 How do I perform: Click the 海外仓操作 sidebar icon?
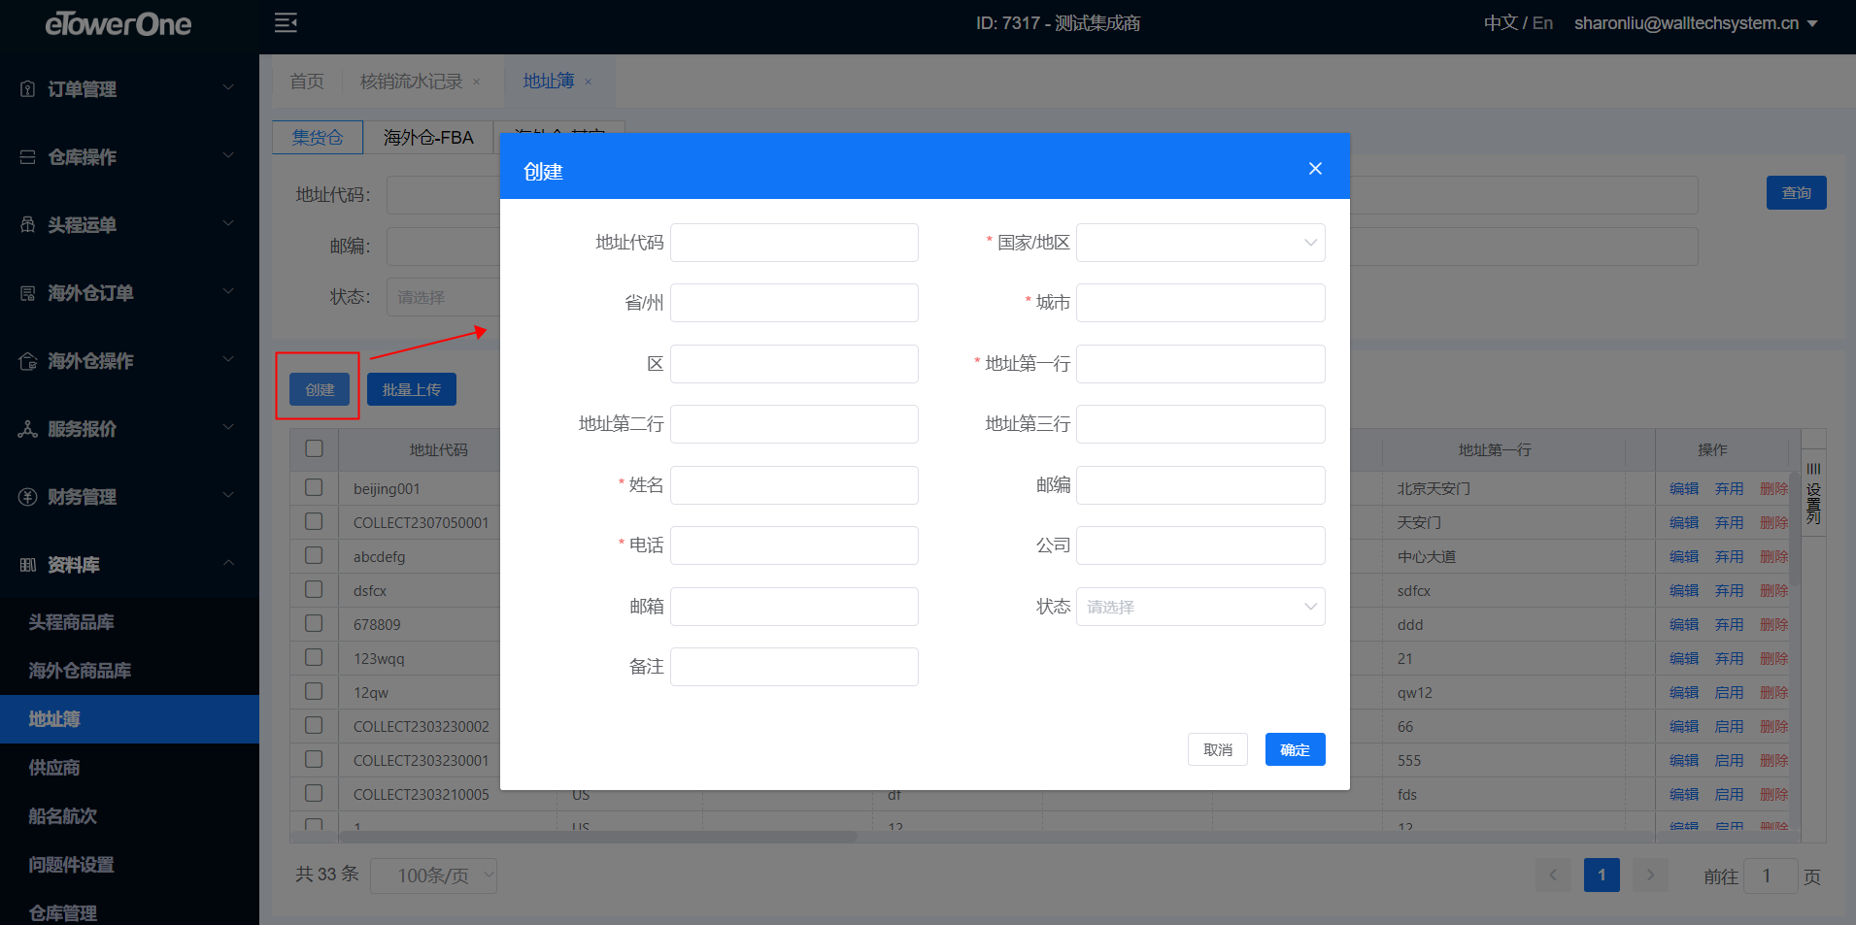tap(28, 361)
